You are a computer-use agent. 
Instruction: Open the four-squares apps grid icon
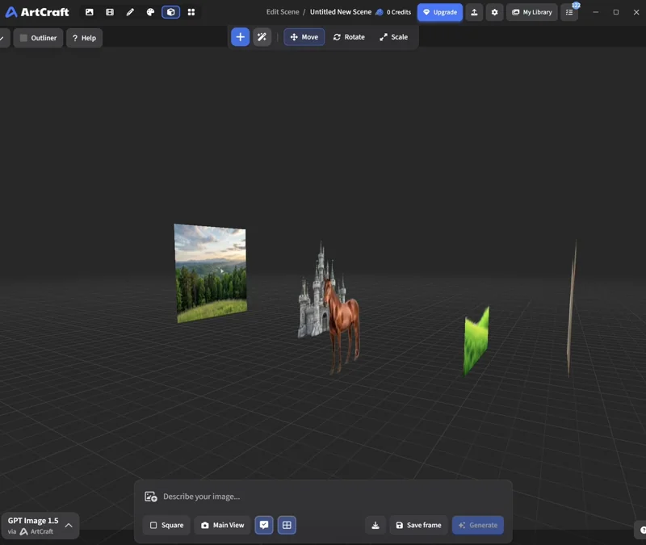pyautogui.click(x=191, y=12)
